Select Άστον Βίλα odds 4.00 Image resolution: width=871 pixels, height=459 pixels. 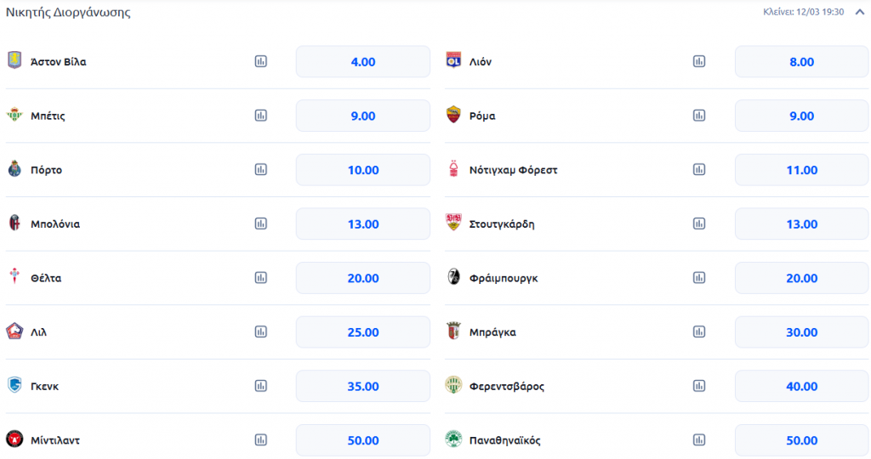pyautogui.click(x=363, y=62)
